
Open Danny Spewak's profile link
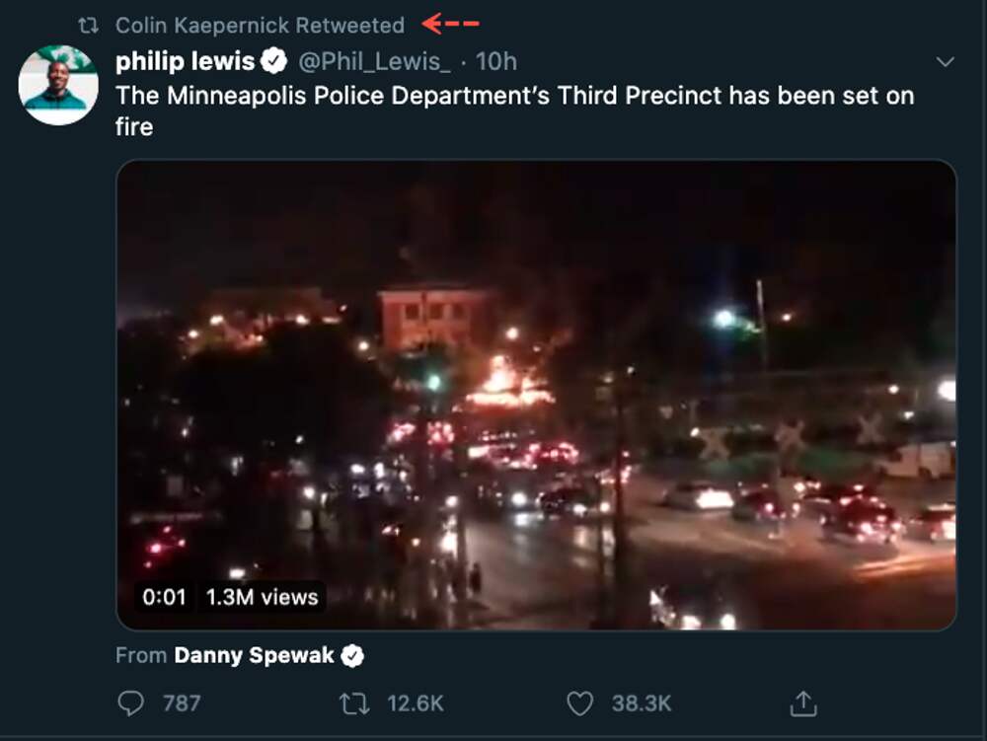point(254,655)
